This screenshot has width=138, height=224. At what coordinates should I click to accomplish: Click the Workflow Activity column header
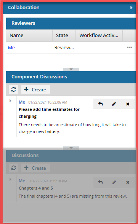coord(99,36)
